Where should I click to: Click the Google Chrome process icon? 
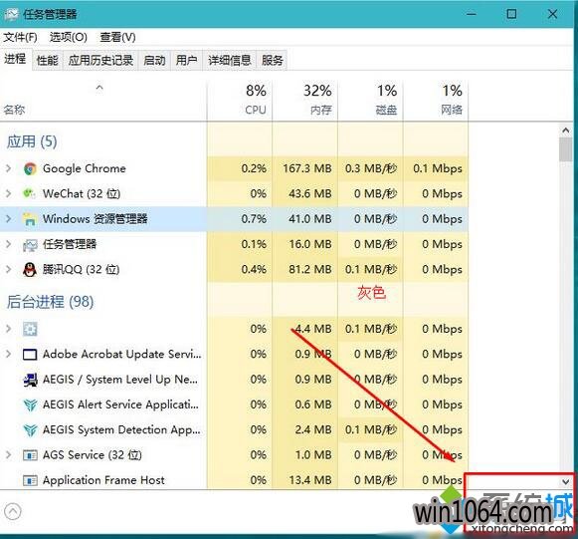[x=30, y=168]
